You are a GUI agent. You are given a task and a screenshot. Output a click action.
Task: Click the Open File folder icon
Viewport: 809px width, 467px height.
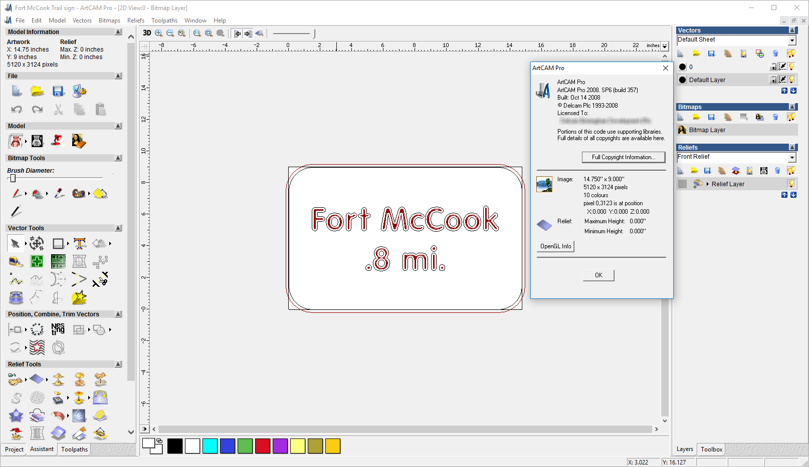[x=37, y=91]
